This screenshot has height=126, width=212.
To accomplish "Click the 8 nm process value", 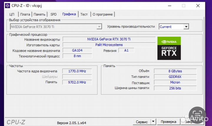I will pyautogui.click(x=77, y=56).
